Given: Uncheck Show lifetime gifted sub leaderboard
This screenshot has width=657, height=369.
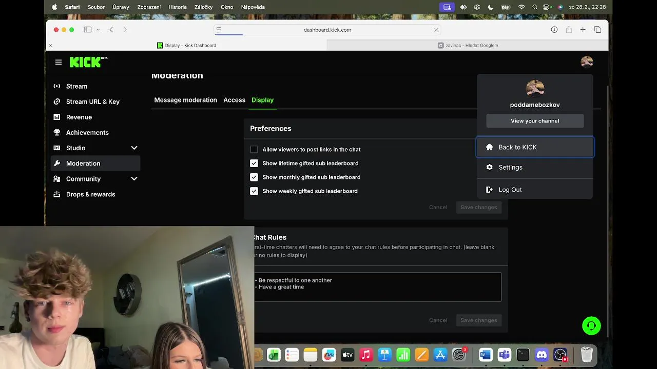Looking at the screenshot, I should (254, 163).
